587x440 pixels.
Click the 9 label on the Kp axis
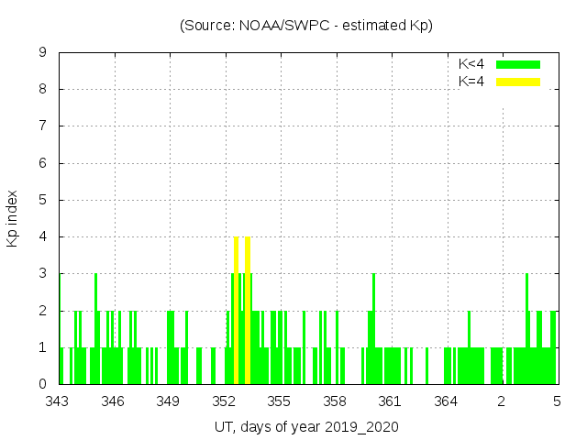43,53
